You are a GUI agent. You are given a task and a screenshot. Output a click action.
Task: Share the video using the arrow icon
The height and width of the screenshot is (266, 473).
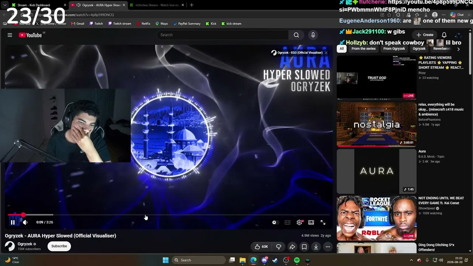click(x=292, y=246)
